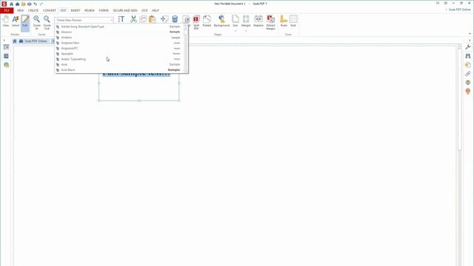The height and width of the screenshot is (266, 474).
Task: Choose Adobe Song Standard OpenType font
Action: 118,27
